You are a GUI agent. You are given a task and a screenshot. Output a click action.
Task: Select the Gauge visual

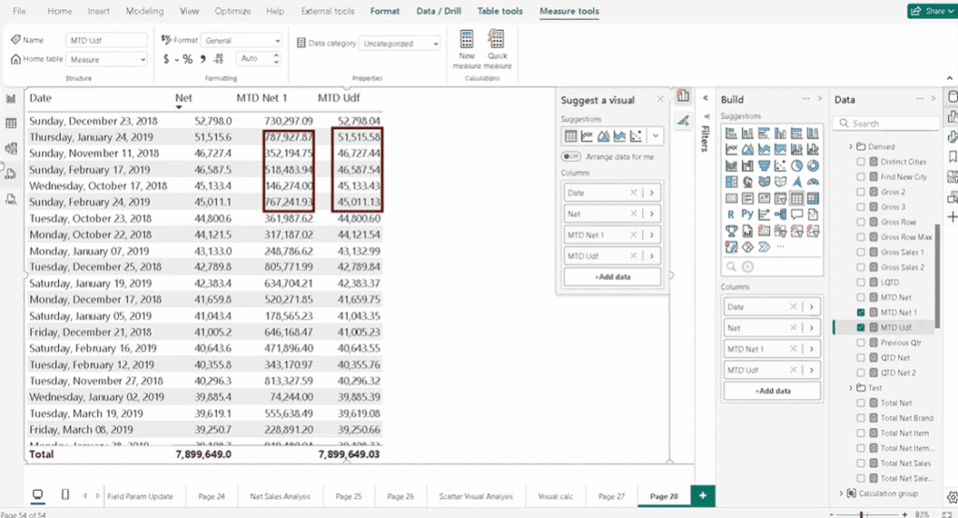pyautogui.click(x=813, y=182)
